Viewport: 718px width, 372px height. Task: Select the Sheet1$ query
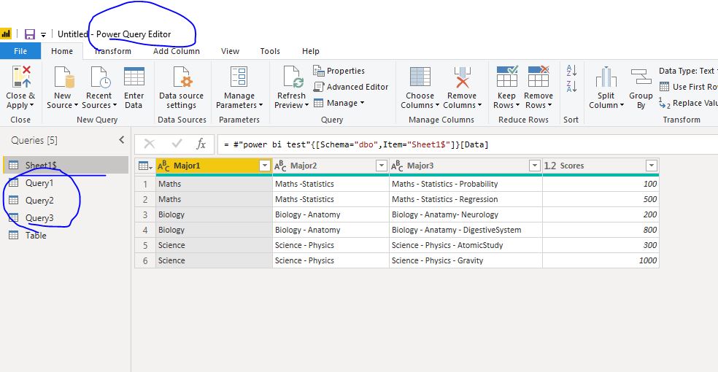tap(66, 165)
